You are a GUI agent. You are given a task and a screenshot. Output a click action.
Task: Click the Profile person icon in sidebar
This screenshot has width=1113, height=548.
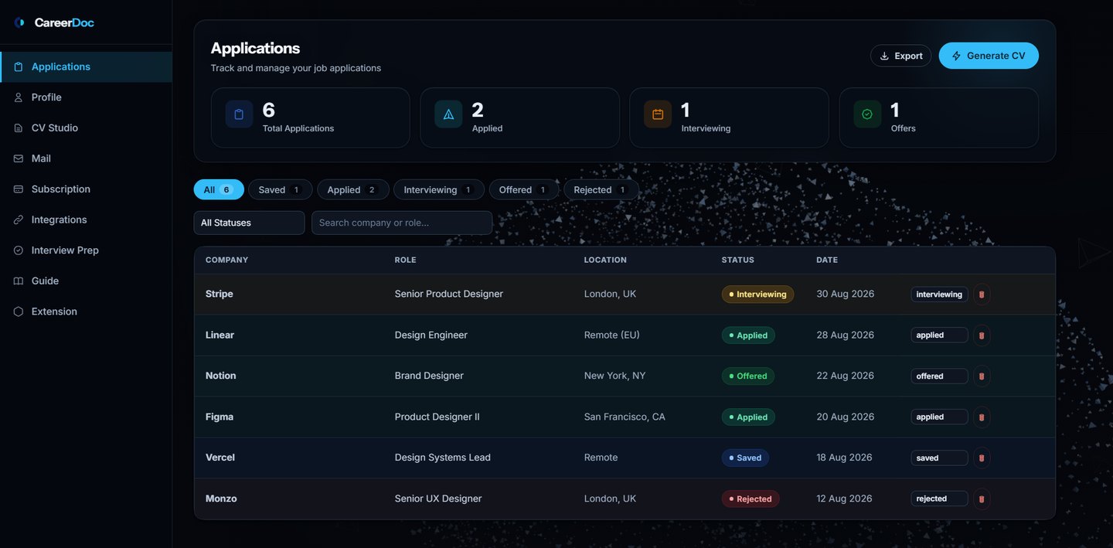(x=19, y=97)
